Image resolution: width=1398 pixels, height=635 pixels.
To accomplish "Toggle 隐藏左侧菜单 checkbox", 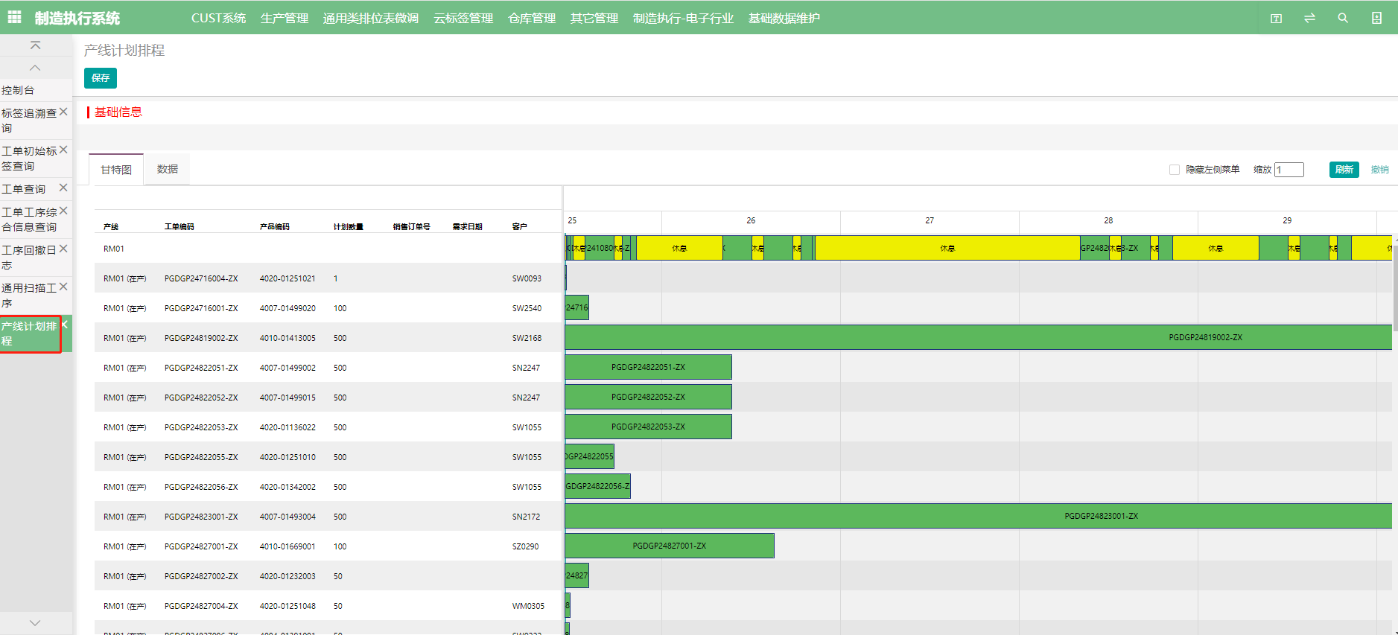I will [1175, 170].
